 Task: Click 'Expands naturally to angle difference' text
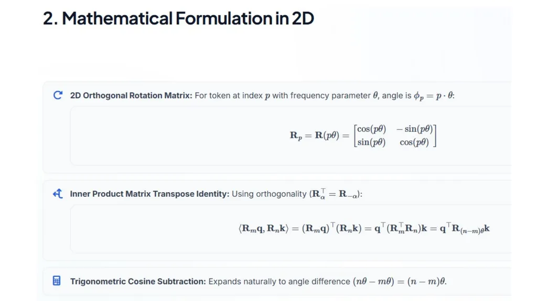[x=279, y=282]
